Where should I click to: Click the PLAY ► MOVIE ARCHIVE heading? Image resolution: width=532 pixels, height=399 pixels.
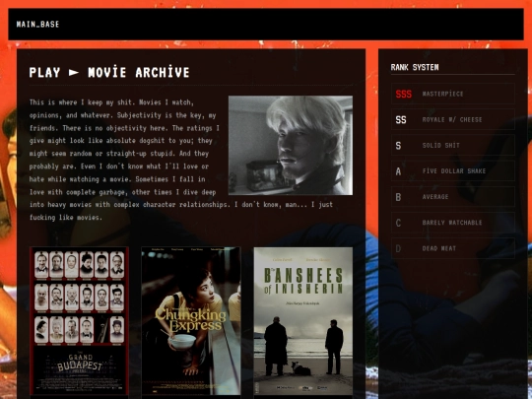pyautogui.click(x=109, y=72)
